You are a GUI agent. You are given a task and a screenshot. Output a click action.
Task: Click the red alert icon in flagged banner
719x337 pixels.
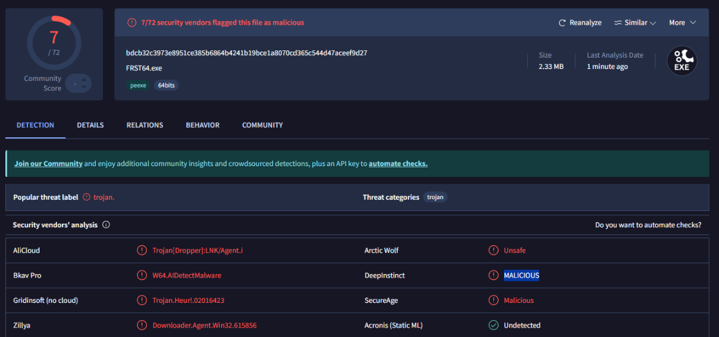click(132, 23)
